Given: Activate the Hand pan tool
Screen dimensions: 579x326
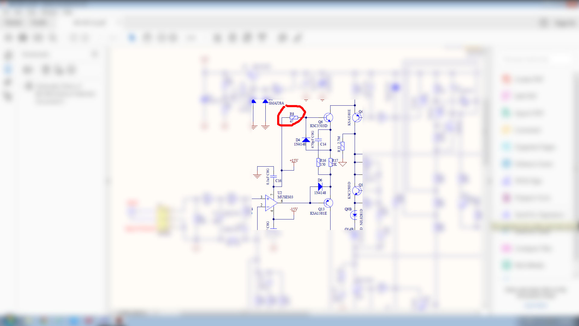Looking at the screenshot, I should tap(147, 38).
